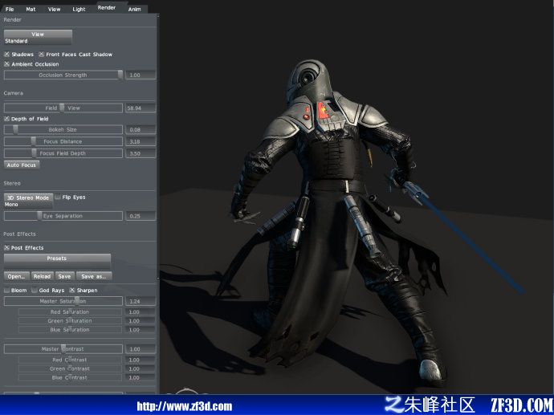Adjust the Red Contrast slider
Image resolution: width=554 pixels, height=415 pixels.
(70, 360)
